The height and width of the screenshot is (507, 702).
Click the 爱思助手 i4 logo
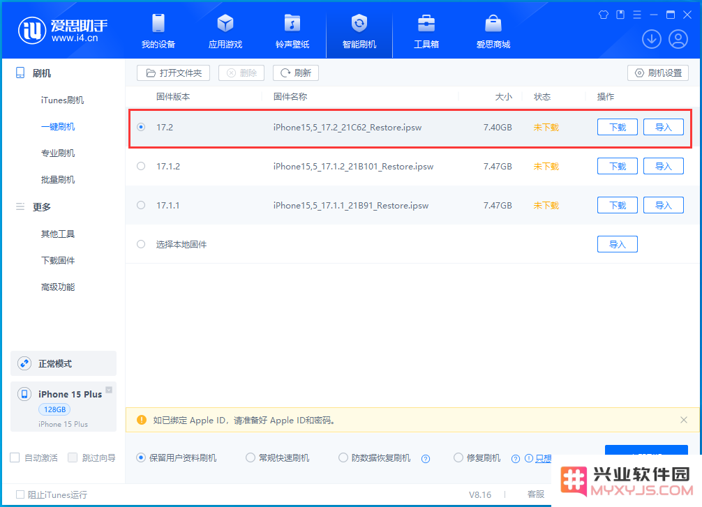pos(32,31)
